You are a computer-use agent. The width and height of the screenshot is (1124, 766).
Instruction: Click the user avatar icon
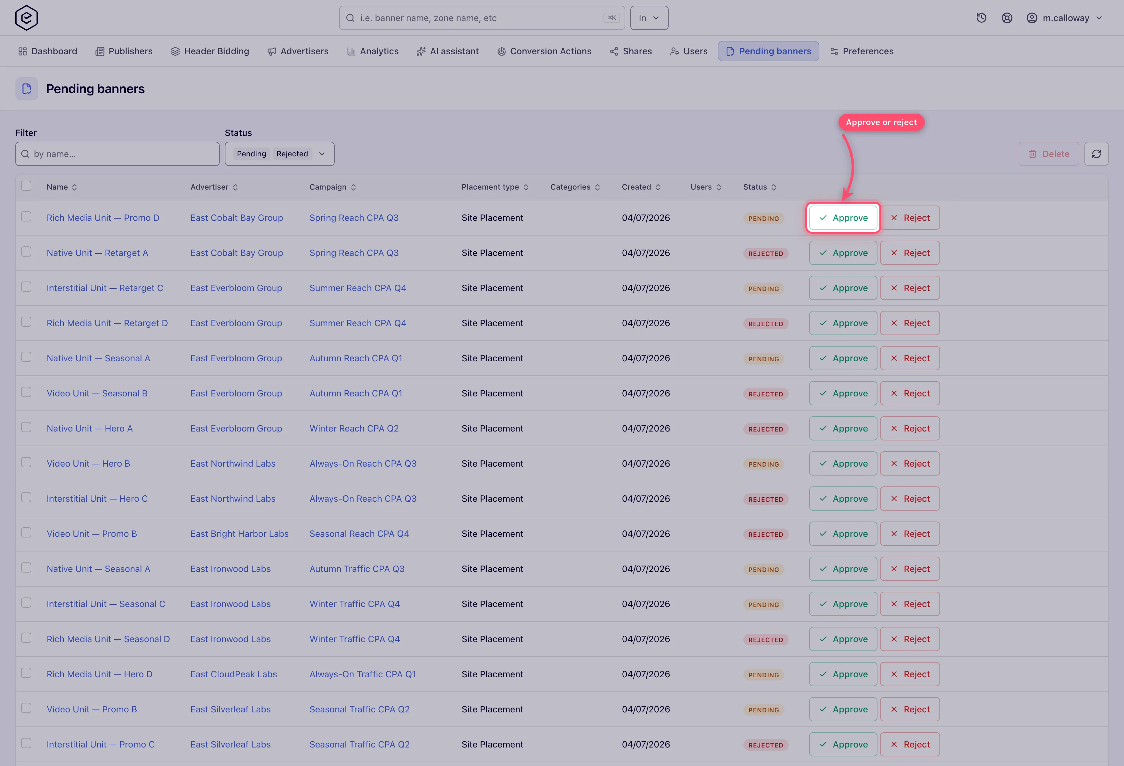pyautogui.click(x=1032, y=18)
